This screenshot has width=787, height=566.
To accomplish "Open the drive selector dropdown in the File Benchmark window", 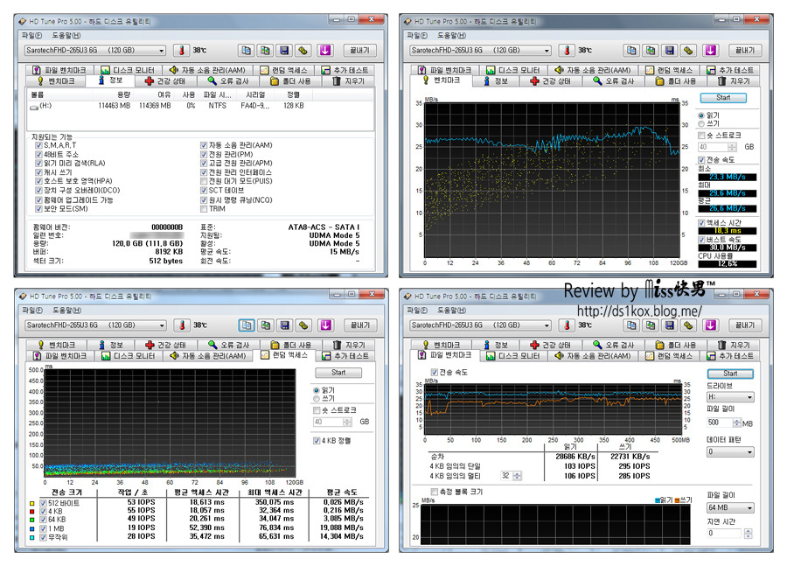I will click(x=480, y=325).
